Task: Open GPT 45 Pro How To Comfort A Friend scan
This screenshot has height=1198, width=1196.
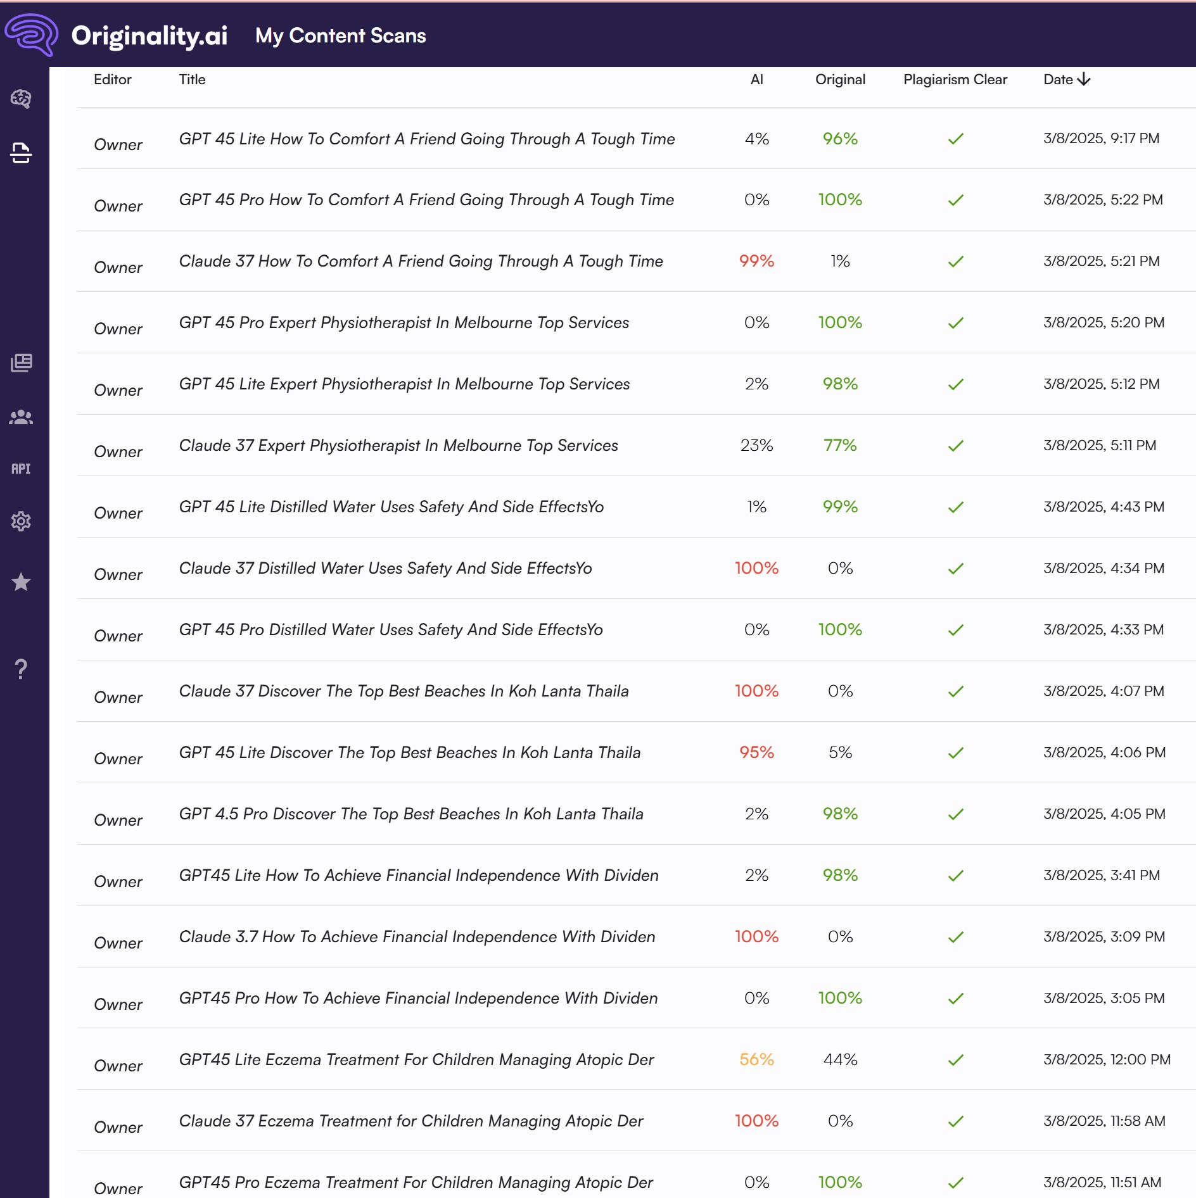Action: 426,199
